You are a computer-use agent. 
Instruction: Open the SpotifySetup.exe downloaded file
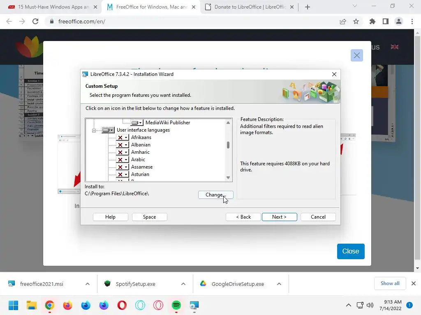[136, 284]
